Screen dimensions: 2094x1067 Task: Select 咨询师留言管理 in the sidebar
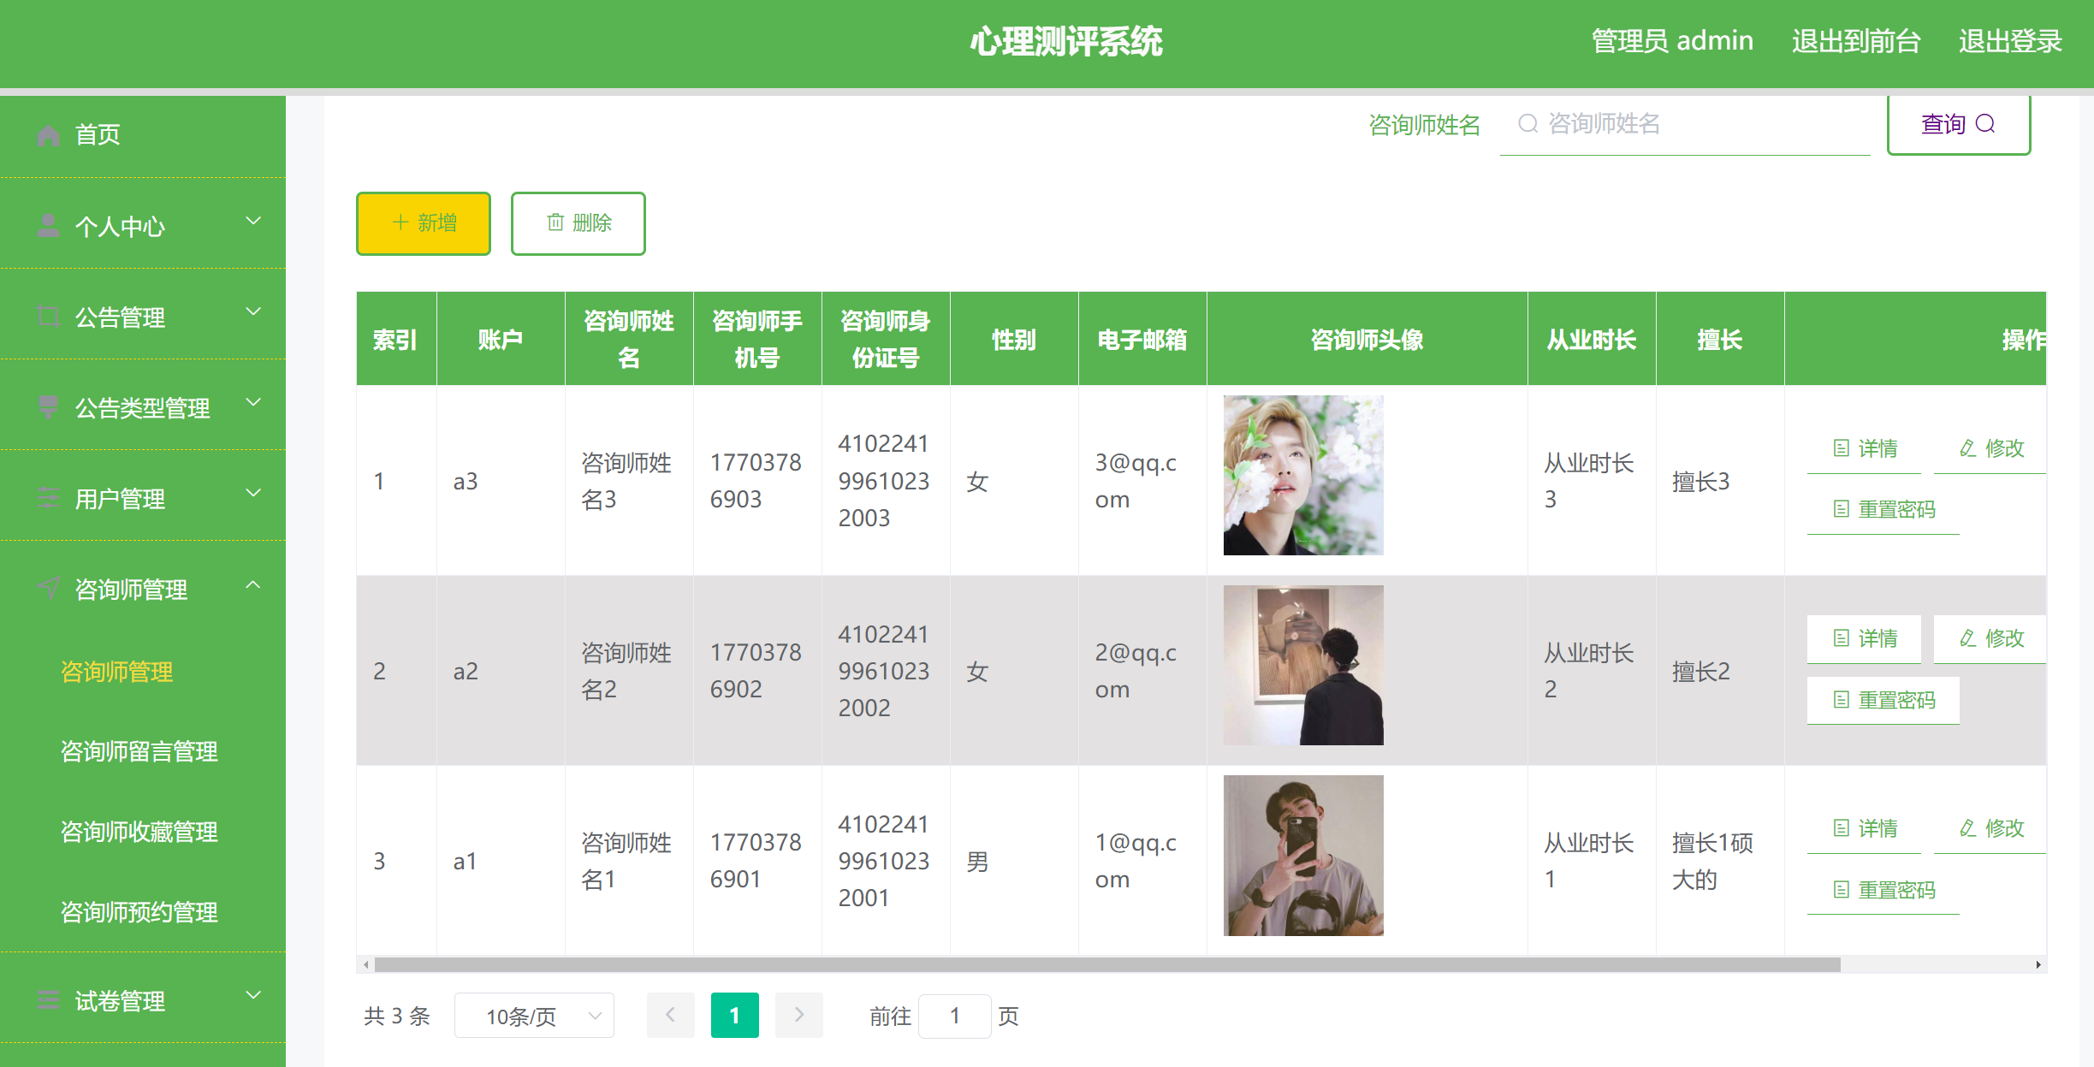[139, 751]
